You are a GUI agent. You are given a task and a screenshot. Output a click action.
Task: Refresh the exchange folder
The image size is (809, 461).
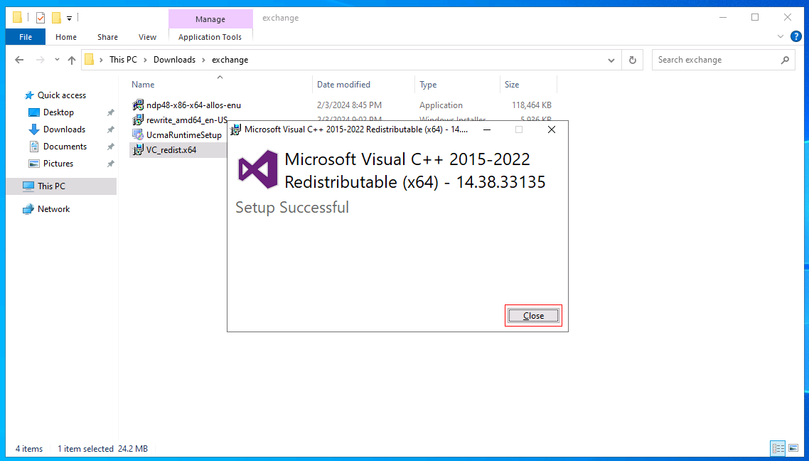633,60
